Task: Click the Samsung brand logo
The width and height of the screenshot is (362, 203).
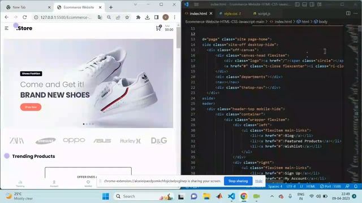Action: (45, 140)
